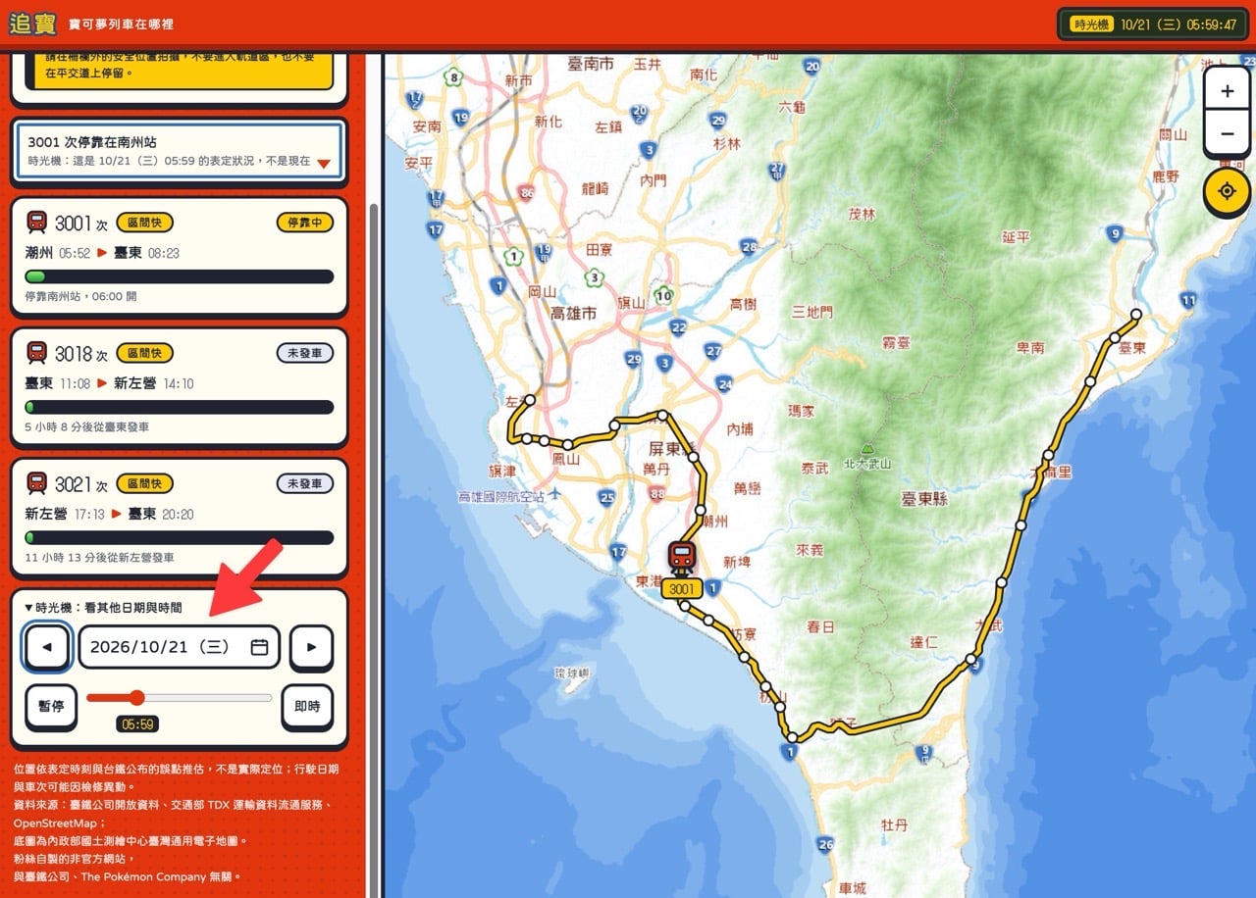Click the 高雄國際航空站 airport label
The height and width of the screenshot is (898, 1256).
500,497
